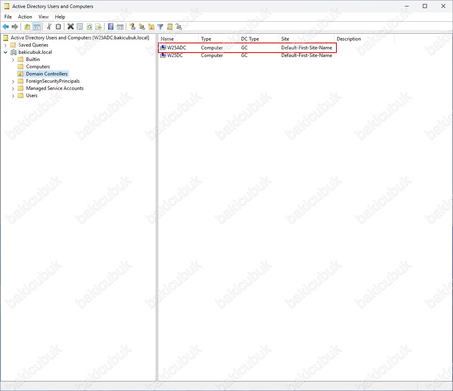
Task: Select the Builtin container
Action: (33, 59)
